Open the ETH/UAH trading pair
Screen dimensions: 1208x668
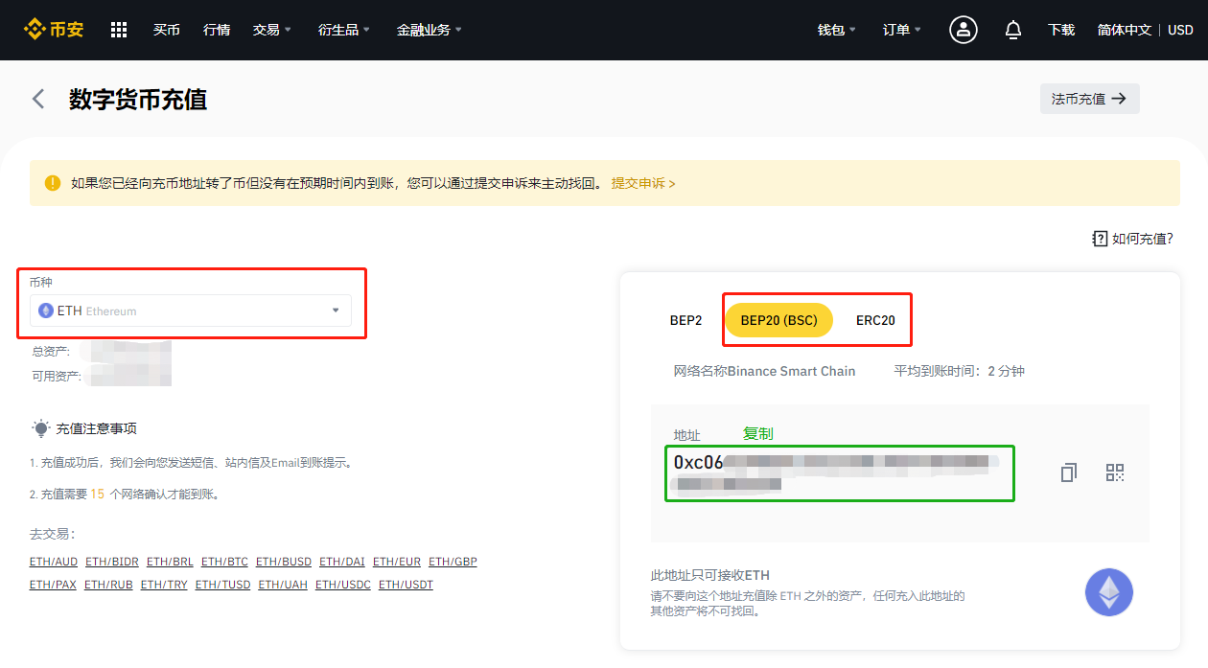(x=283, y=585)
